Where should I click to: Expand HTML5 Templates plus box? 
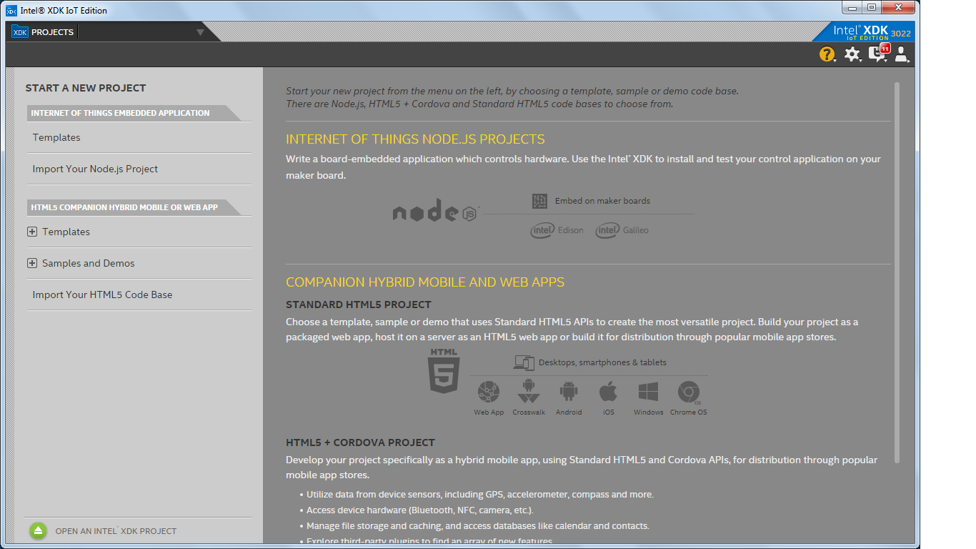32,232
